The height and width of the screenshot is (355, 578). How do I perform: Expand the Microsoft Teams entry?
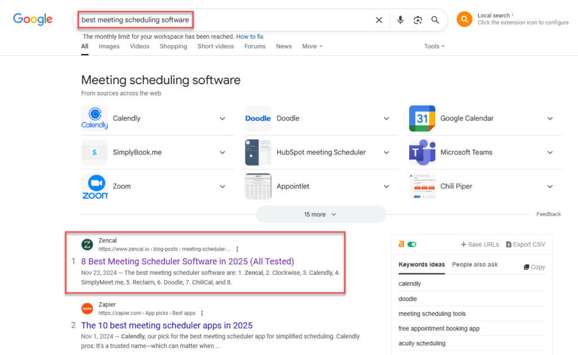[x=550, y=152]
